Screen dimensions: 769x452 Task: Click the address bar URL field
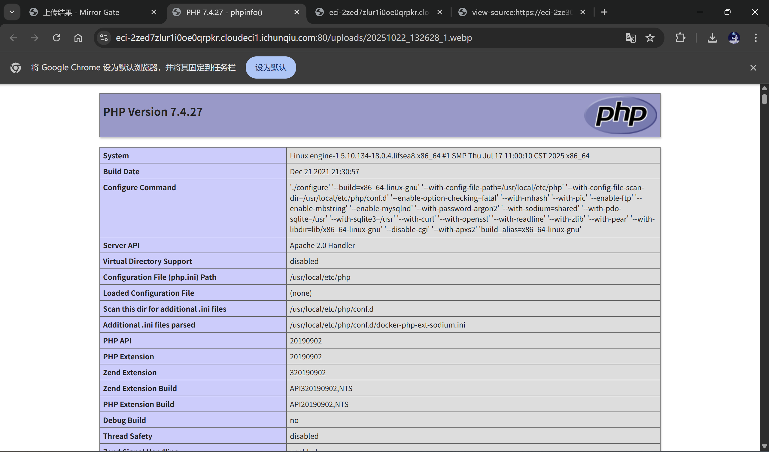(336, 38)
